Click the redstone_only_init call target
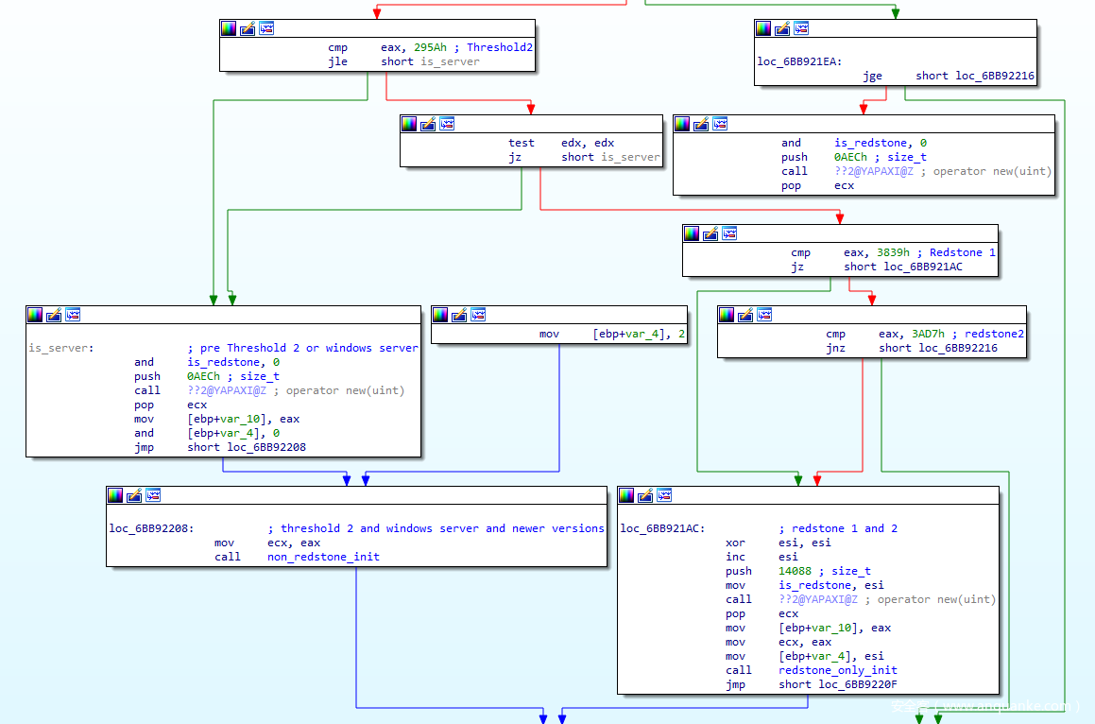The width and height of the screenshot is (1095, 724). tap(837, 670)
